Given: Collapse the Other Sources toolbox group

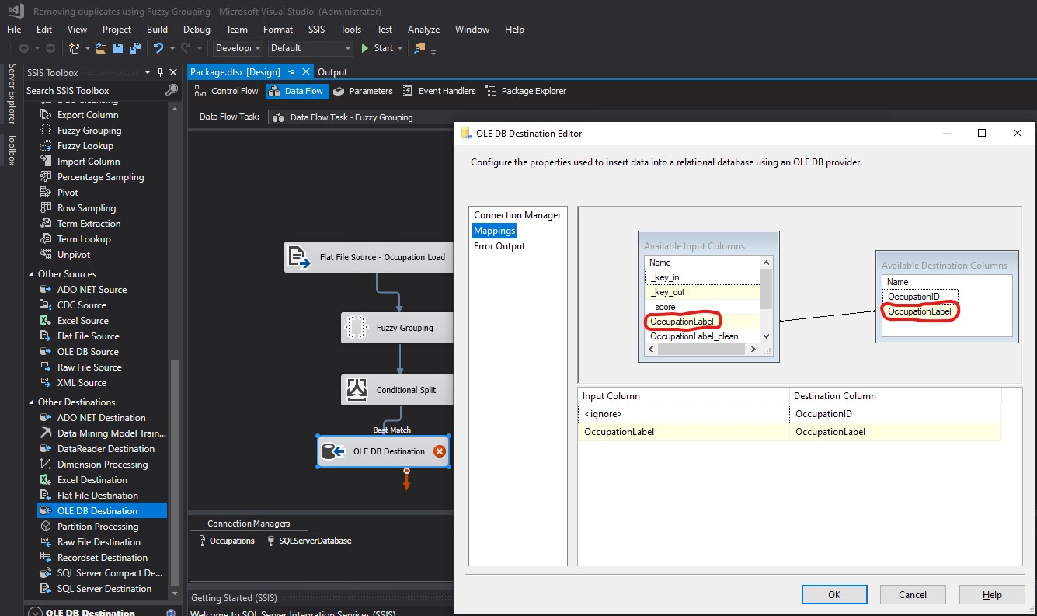Looking at the screenshot, I should tap(31, 274).
